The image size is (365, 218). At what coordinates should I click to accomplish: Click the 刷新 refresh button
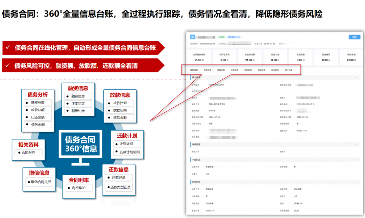354,37
